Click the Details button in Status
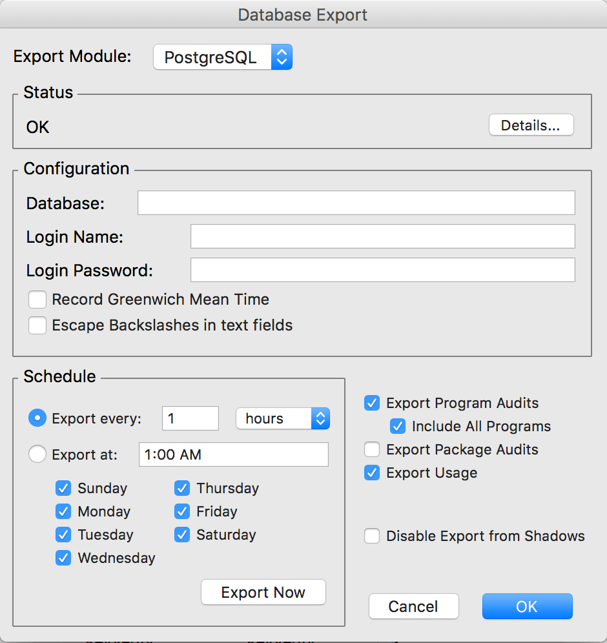 [531, 125]
